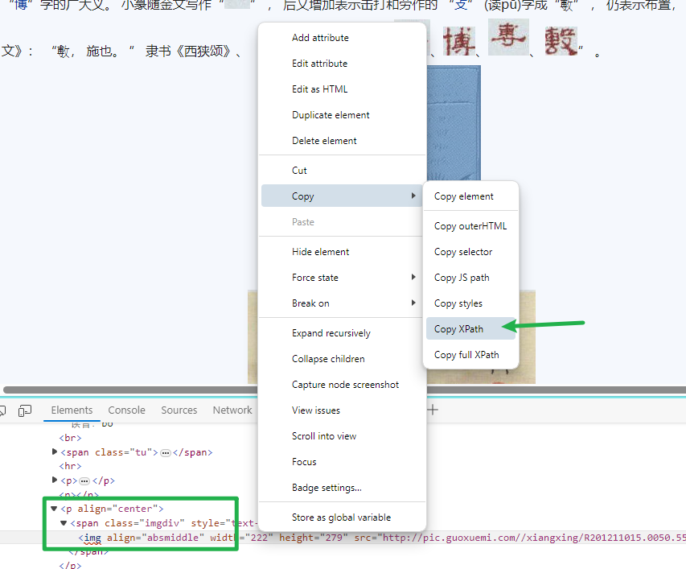The width and height of the screenshot is (686, 569).
Task: Expand the collapsed p element node
Action: [x=55, y=480]
